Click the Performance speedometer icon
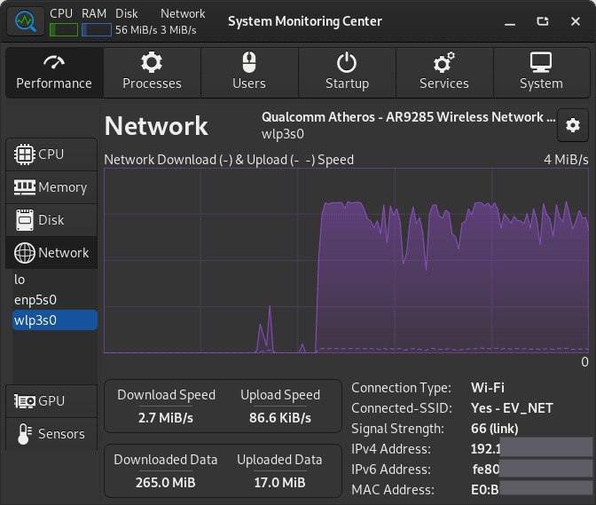Image resolution: width=596 pixels, height=505 pixels. [x=54, y=62]
